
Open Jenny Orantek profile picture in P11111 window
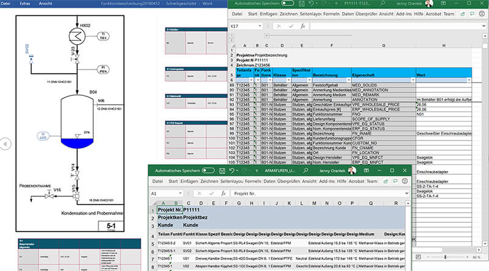(429, 4)
